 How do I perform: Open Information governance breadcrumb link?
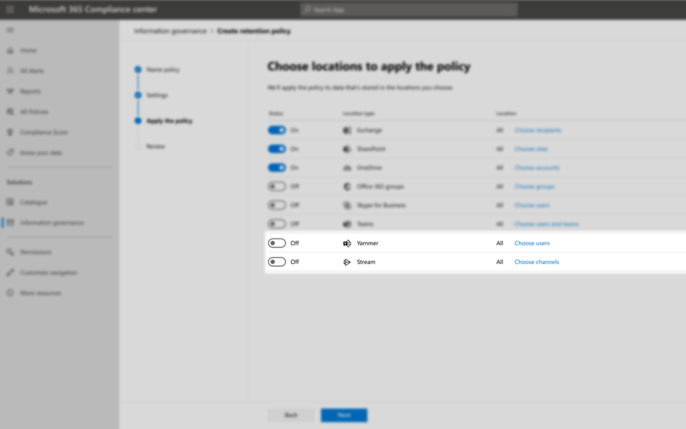pos(170,31)
